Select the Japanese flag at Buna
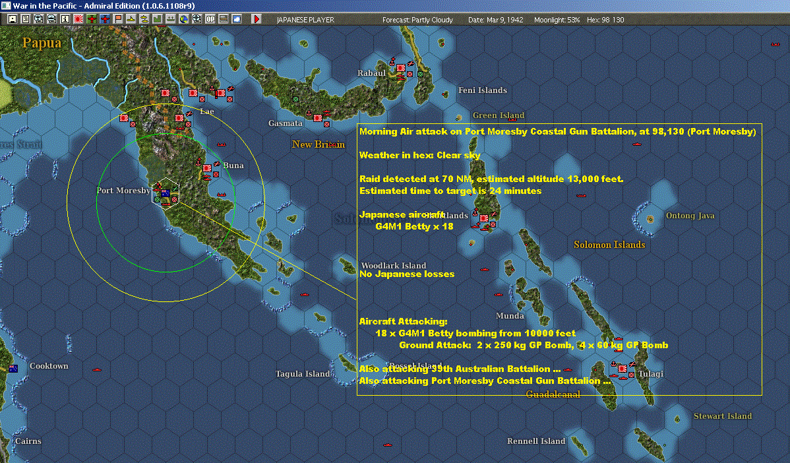Image resolution: width=790 pixels, height=463 pixels. coord(207,168)
